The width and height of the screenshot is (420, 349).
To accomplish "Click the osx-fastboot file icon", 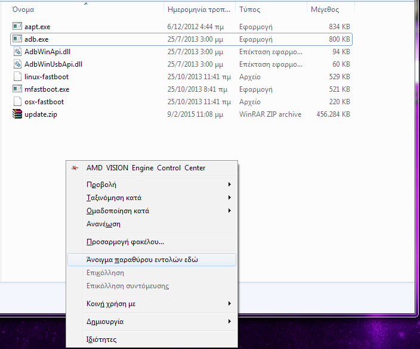I will 17,102.
